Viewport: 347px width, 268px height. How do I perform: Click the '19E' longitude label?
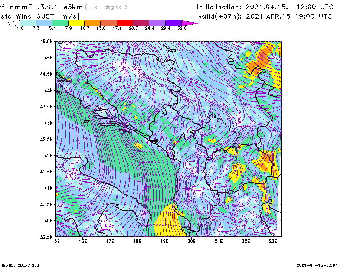[x=164, y=241]
